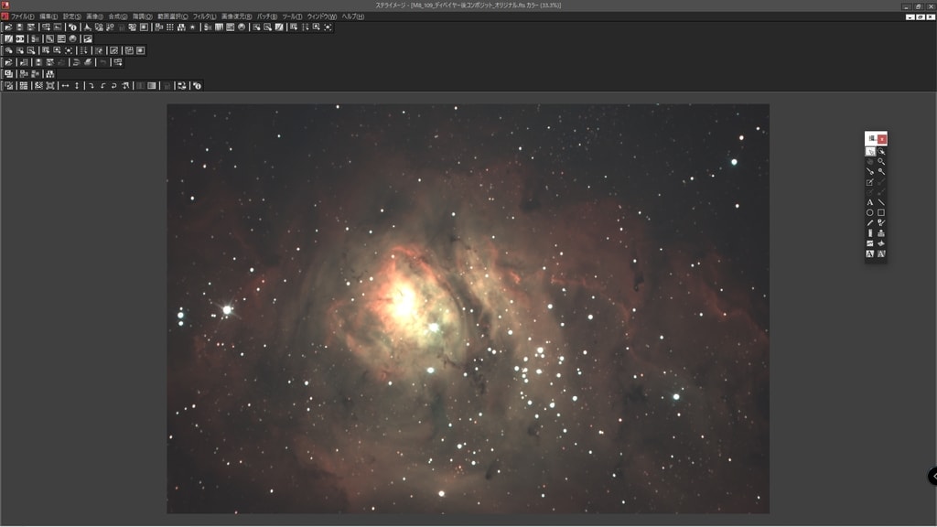Open the ツール(T) menu
The height and width of the screenshot is (527, 937).
292,16
